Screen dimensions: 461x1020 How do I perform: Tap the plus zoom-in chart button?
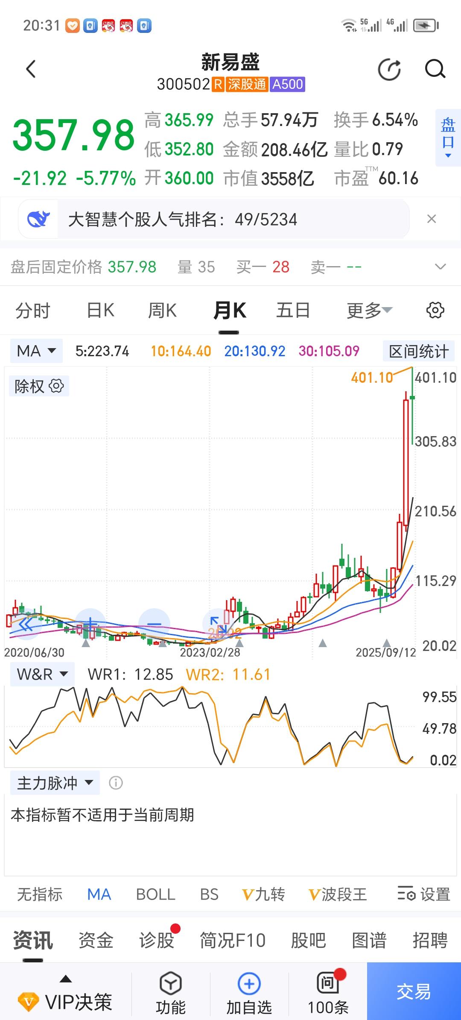click(90, 624)
